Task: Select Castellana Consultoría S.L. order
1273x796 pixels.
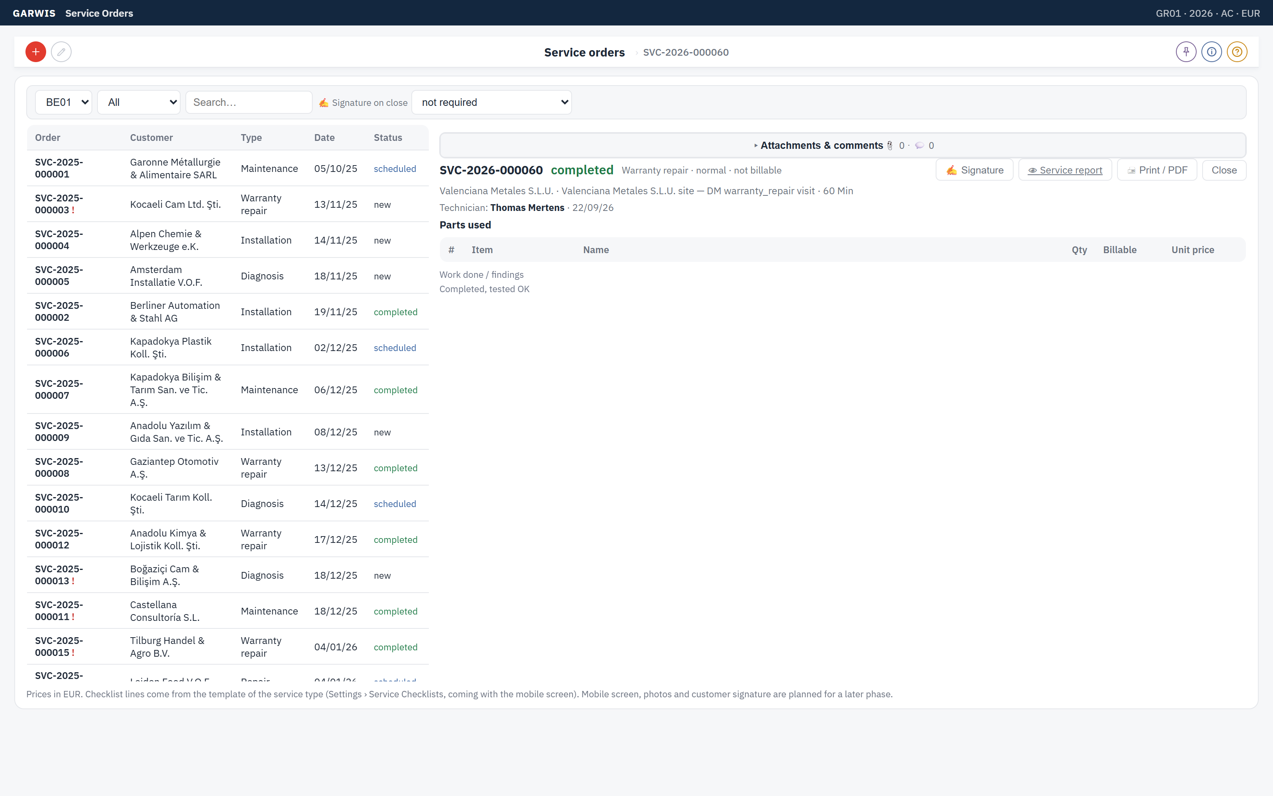Action: [x=228, y=611]
